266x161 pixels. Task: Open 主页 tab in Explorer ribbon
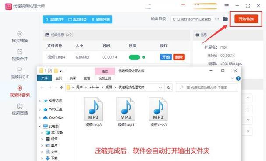[x=59, y=78]
